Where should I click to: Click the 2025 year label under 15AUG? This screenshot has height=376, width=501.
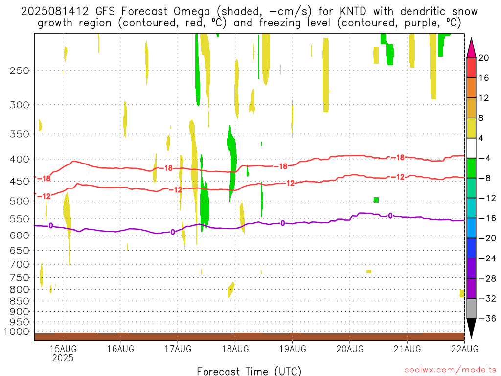[x=63, y=358]
